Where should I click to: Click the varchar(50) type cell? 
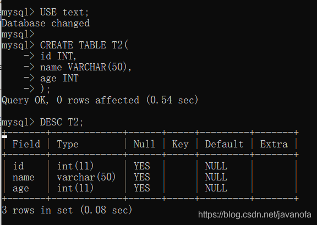pos(86,177)
